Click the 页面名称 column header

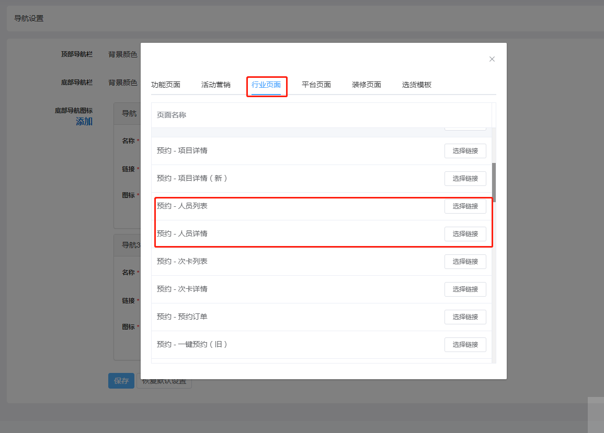click(x=172, y=115)
